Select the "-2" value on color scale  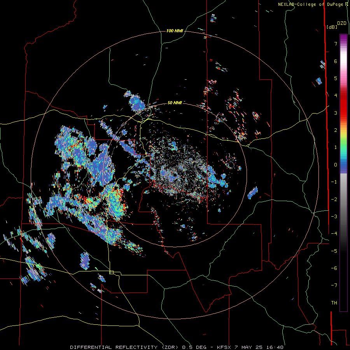pos(334,199)
